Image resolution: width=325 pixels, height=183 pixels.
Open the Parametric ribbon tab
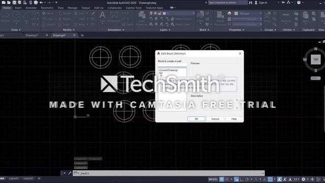(47, 8)
